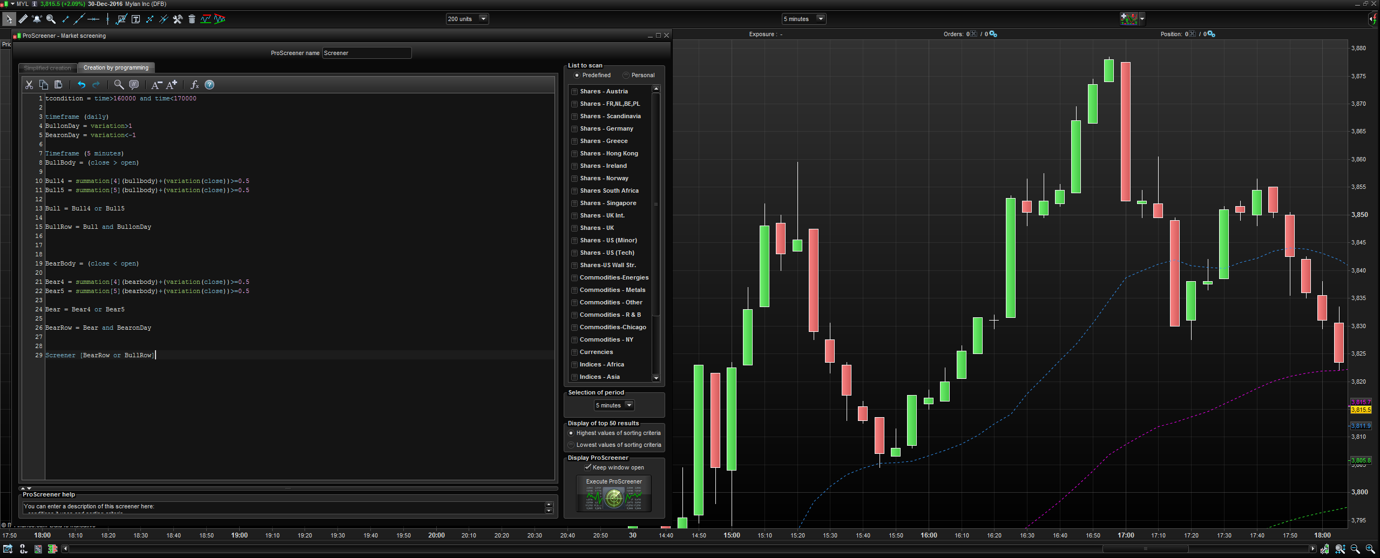
Task: Undo last edit in code editor
Action: tap(82, 85)
